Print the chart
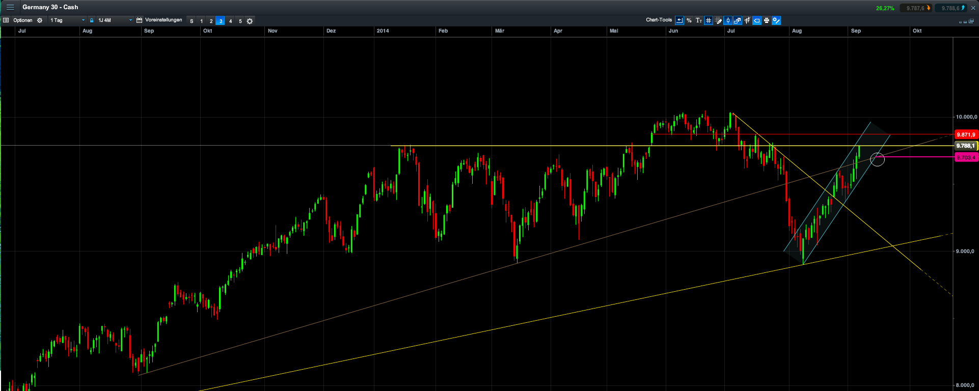 pos(767,20)
